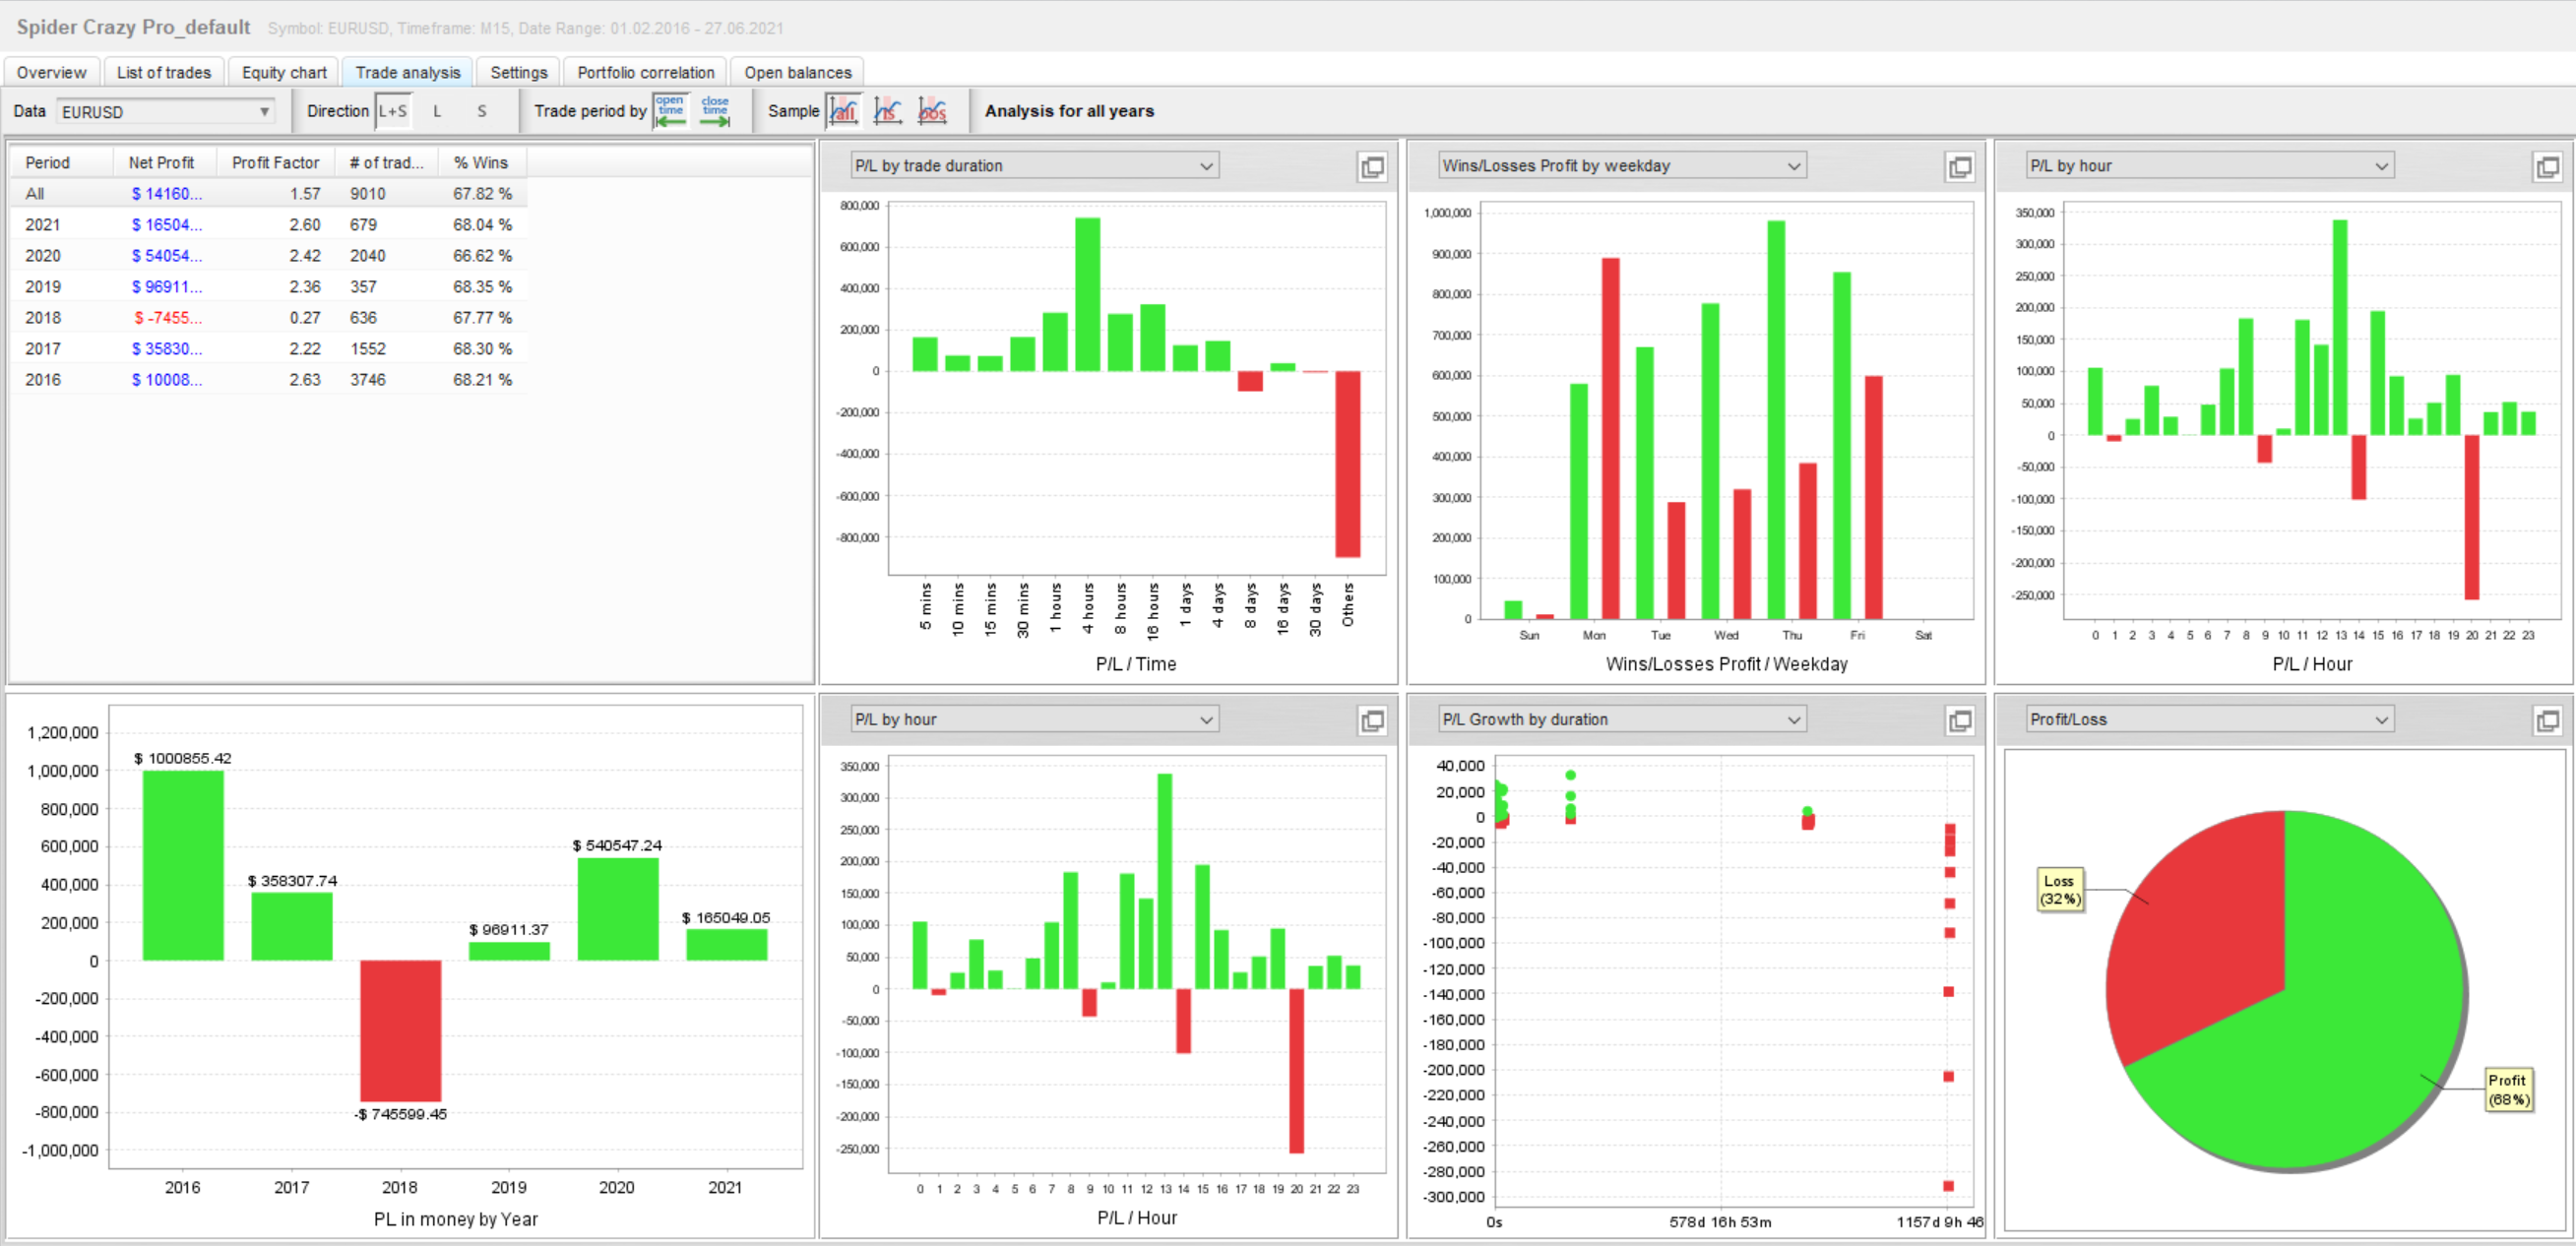Switch to the List of trades tab
The height and width of the screenshot is (1246, 2576).
point(164,72)
